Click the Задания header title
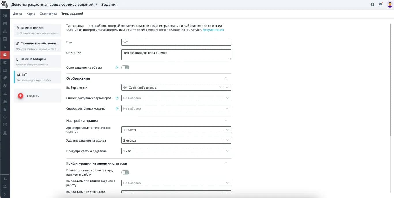The width and height of the screenshot is (394, 198). click(110, 5)
